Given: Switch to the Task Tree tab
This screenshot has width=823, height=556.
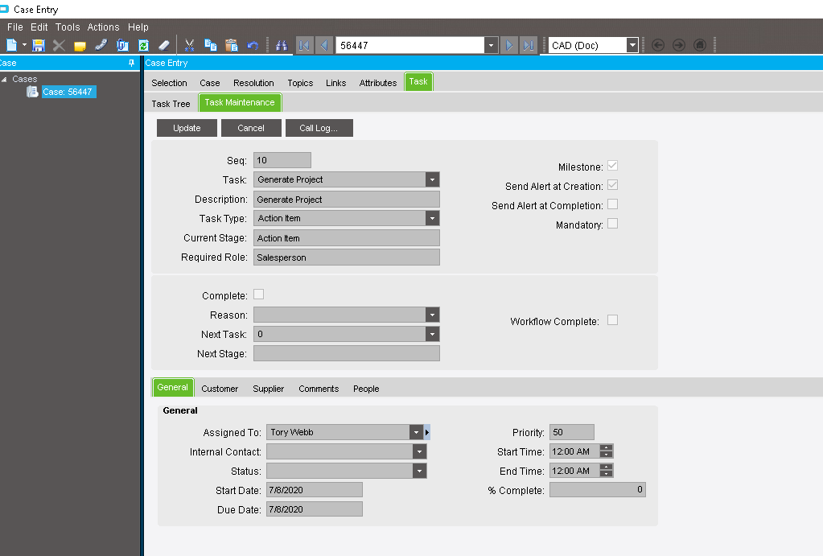Looking at the screenshot, I should 171,104.
